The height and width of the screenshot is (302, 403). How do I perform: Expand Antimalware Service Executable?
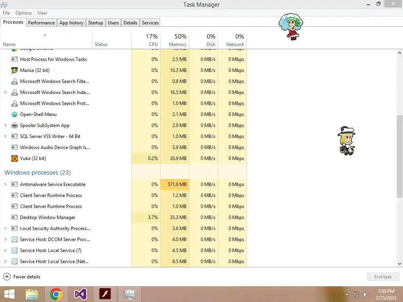6,184
